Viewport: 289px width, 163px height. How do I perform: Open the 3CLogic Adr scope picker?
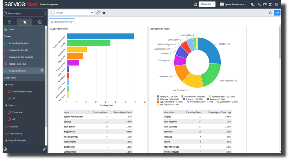point(207,4)
